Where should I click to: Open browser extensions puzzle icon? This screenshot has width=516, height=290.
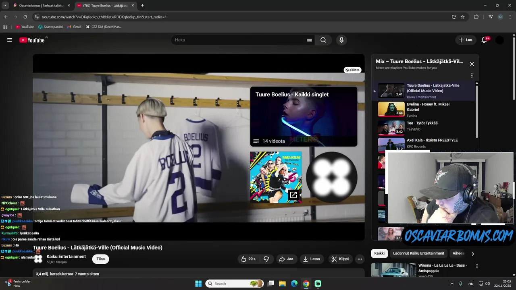coord(476,17)
